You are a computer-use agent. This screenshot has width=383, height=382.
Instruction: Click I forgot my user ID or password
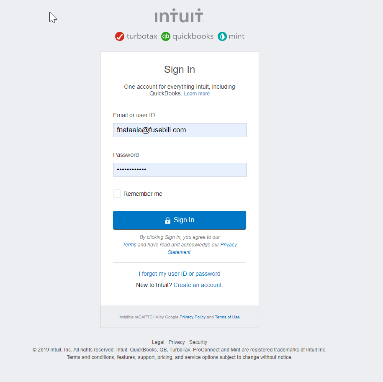pyautogui.click(x=180, y=274)
